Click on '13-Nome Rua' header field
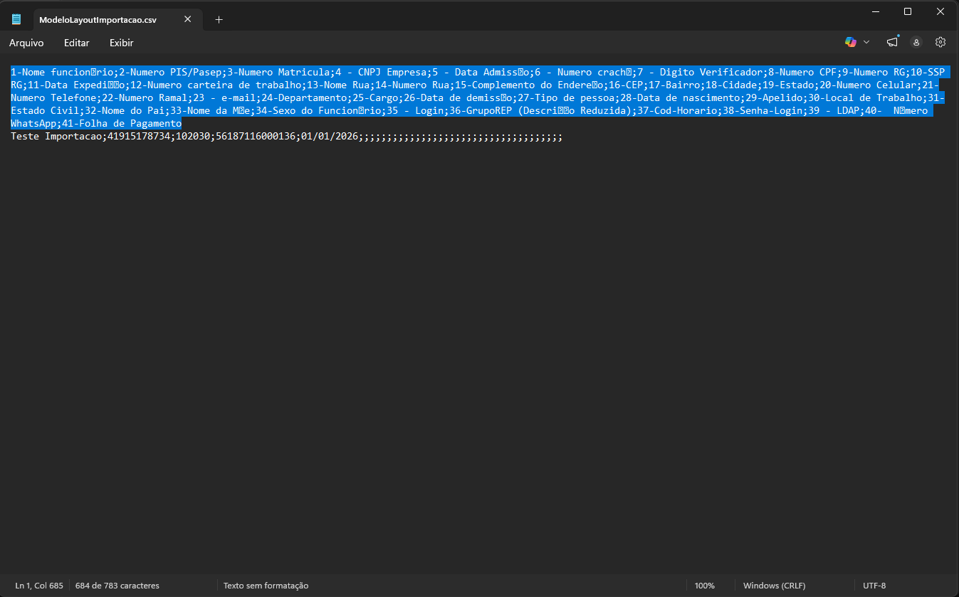This screenshot has height=597, width=959. pyautogui.click(x=338, y=85)
